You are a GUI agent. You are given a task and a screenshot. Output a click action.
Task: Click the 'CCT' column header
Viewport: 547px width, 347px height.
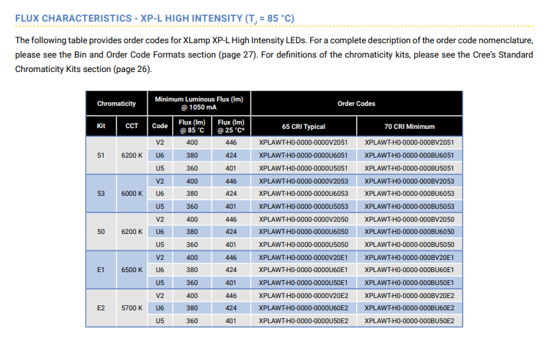pyautogui.click(x=132, y=126)
